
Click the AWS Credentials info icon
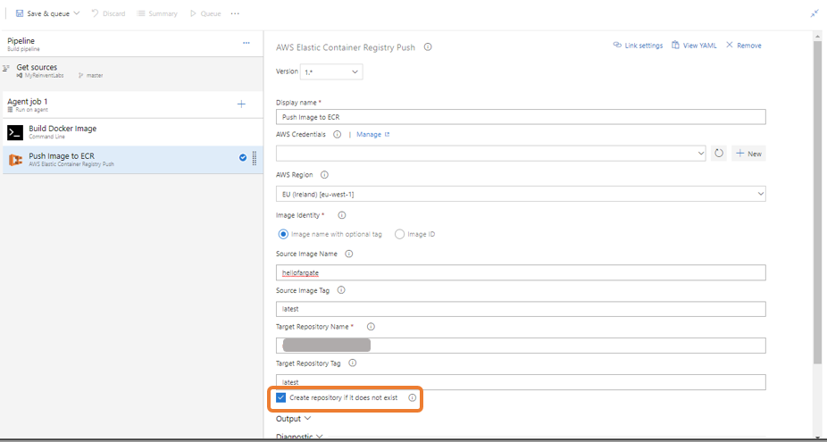point(338,135)
